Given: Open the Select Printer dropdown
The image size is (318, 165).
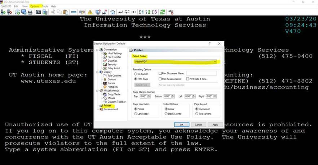Looking at the screenshot, I should [215, 61].
